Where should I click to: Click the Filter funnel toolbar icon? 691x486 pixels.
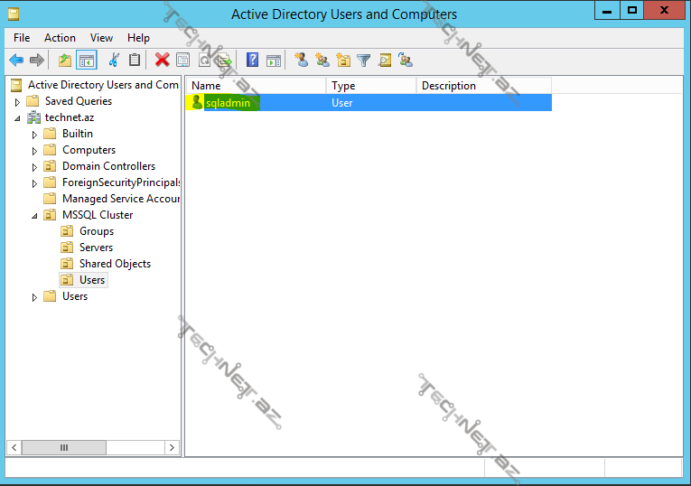coord(363,61)
